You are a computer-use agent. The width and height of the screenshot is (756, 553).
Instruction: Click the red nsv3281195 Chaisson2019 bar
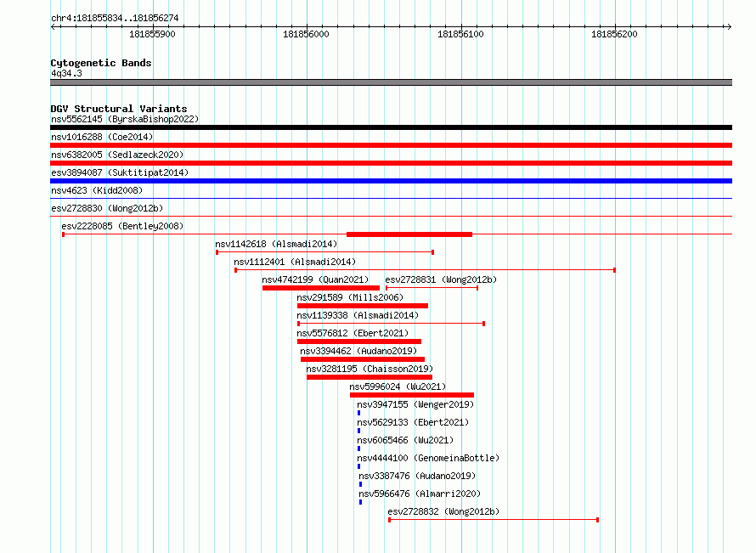pos(370,377)
